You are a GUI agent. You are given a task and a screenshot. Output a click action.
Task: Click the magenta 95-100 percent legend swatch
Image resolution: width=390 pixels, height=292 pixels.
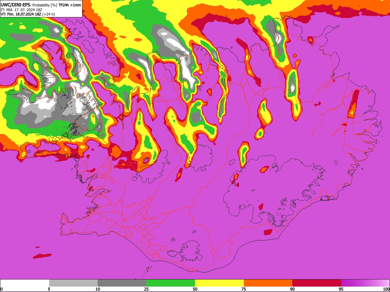tap(365, 283)
